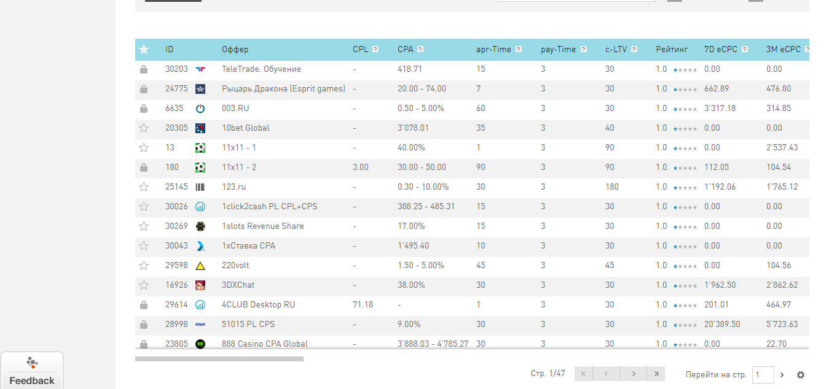Sort table by Оффер column header
The image size is (829, 389).
[x=235, y=50]
